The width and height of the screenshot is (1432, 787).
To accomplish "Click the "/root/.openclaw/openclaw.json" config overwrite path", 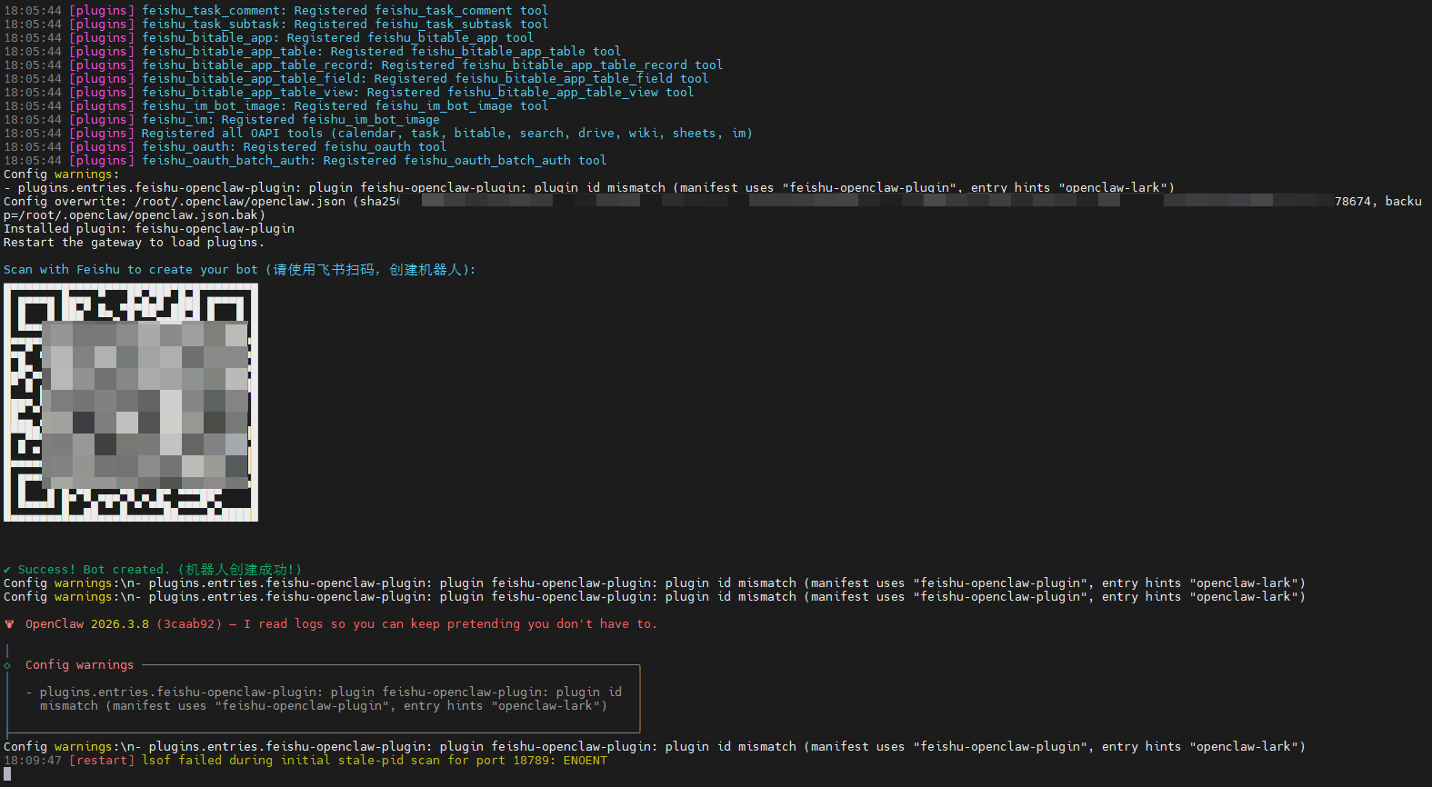I will (x=240, y=202).
